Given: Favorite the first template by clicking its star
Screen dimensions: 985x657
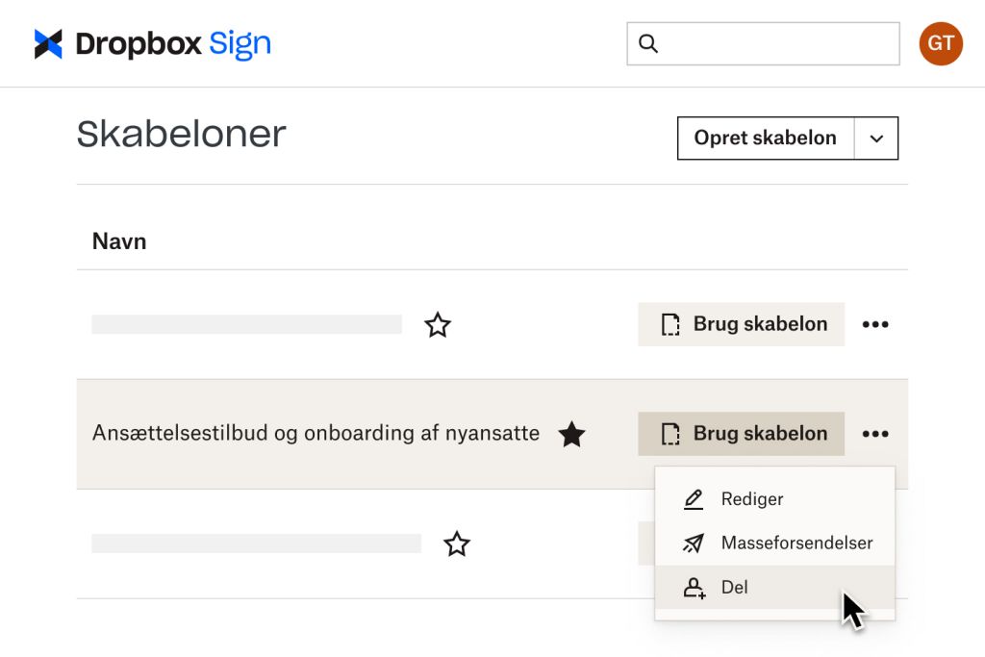Looking at the screenshot, I should coord(439,325).
